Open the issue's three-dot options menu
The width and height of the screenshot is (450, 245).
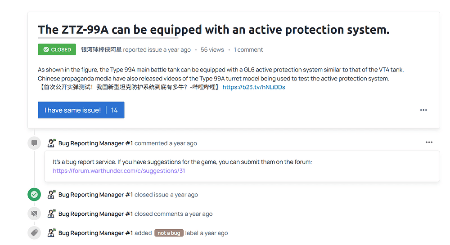(x=423, y=110)
